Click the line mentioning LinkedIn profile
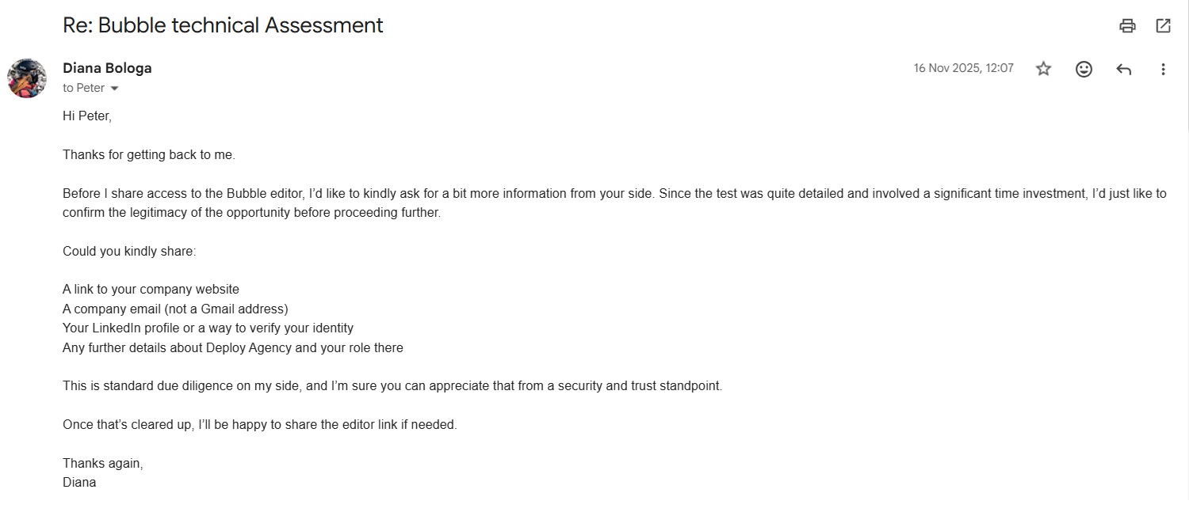 coord(208,328)
